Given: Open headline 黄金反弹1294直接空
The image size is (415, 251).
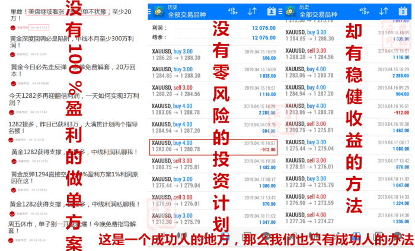Looking at the screenshot, I should pos(74,177).
